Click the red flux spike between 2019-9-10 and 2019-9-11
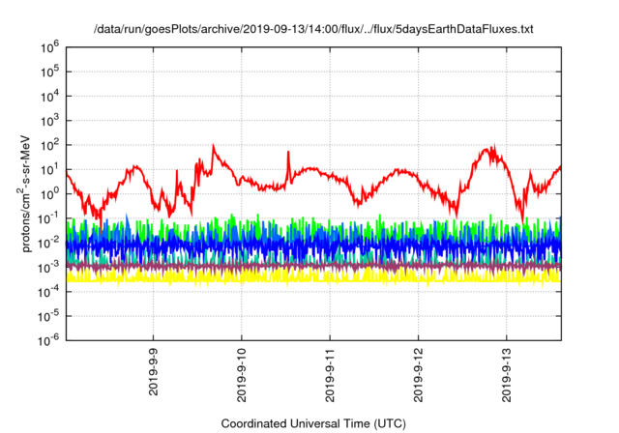Screen dimensions: 619x433 click(x=288, y=154)
